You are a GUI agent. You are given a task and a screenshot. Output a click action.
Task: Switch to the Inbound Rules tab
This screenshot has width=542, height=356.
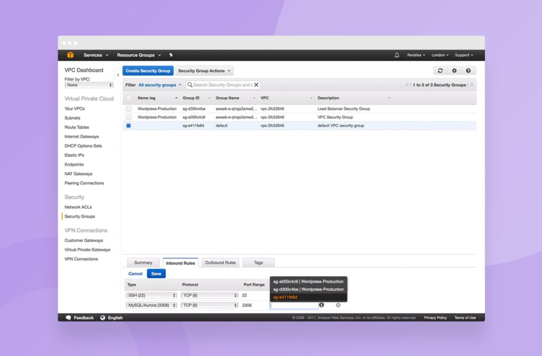180,263
